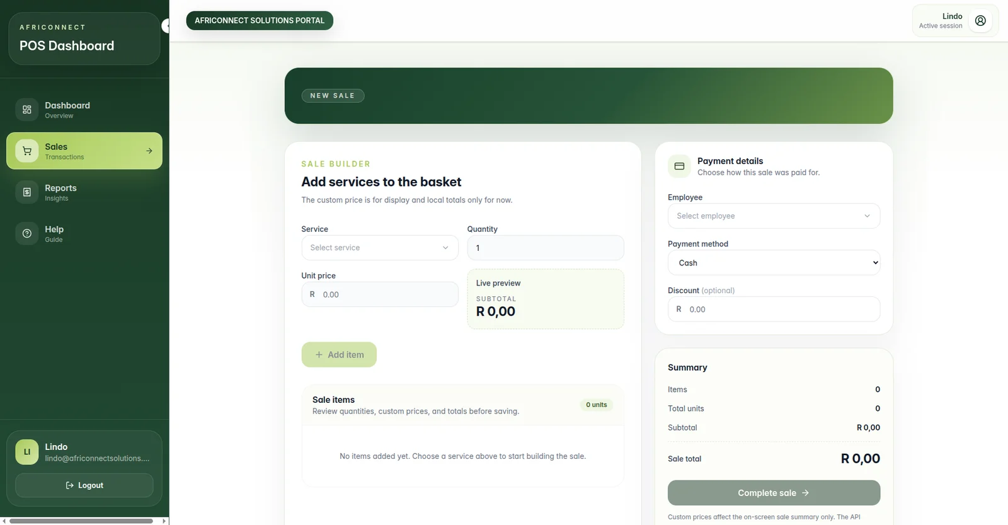Click the Complete sale button
1008x525 pixels.
774,493
